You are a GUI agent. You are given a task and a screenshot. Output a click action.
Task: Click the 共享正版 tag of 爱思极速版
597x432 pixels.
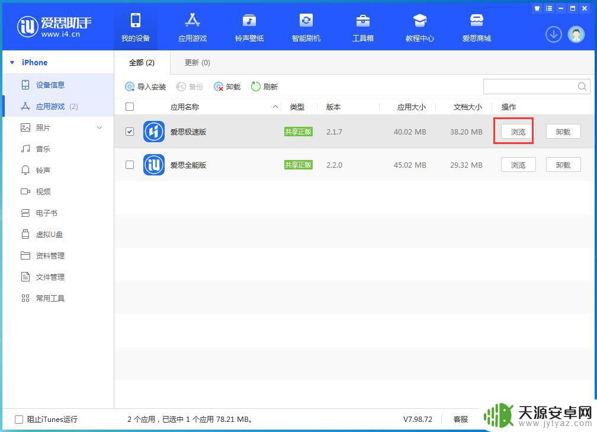click(x=298, y=132)
